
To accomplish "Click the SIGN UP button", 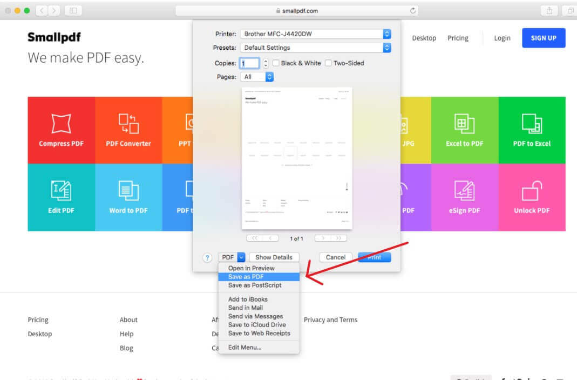I will point(544,38).
